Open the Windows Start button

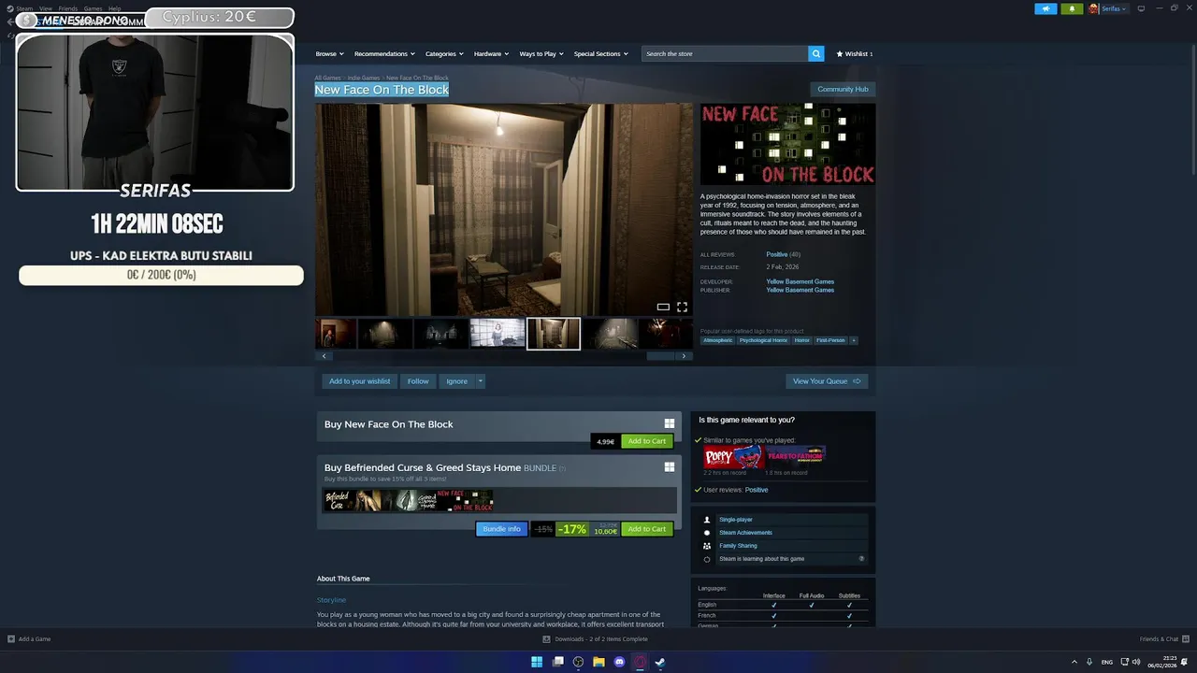[x=537, y=662]
